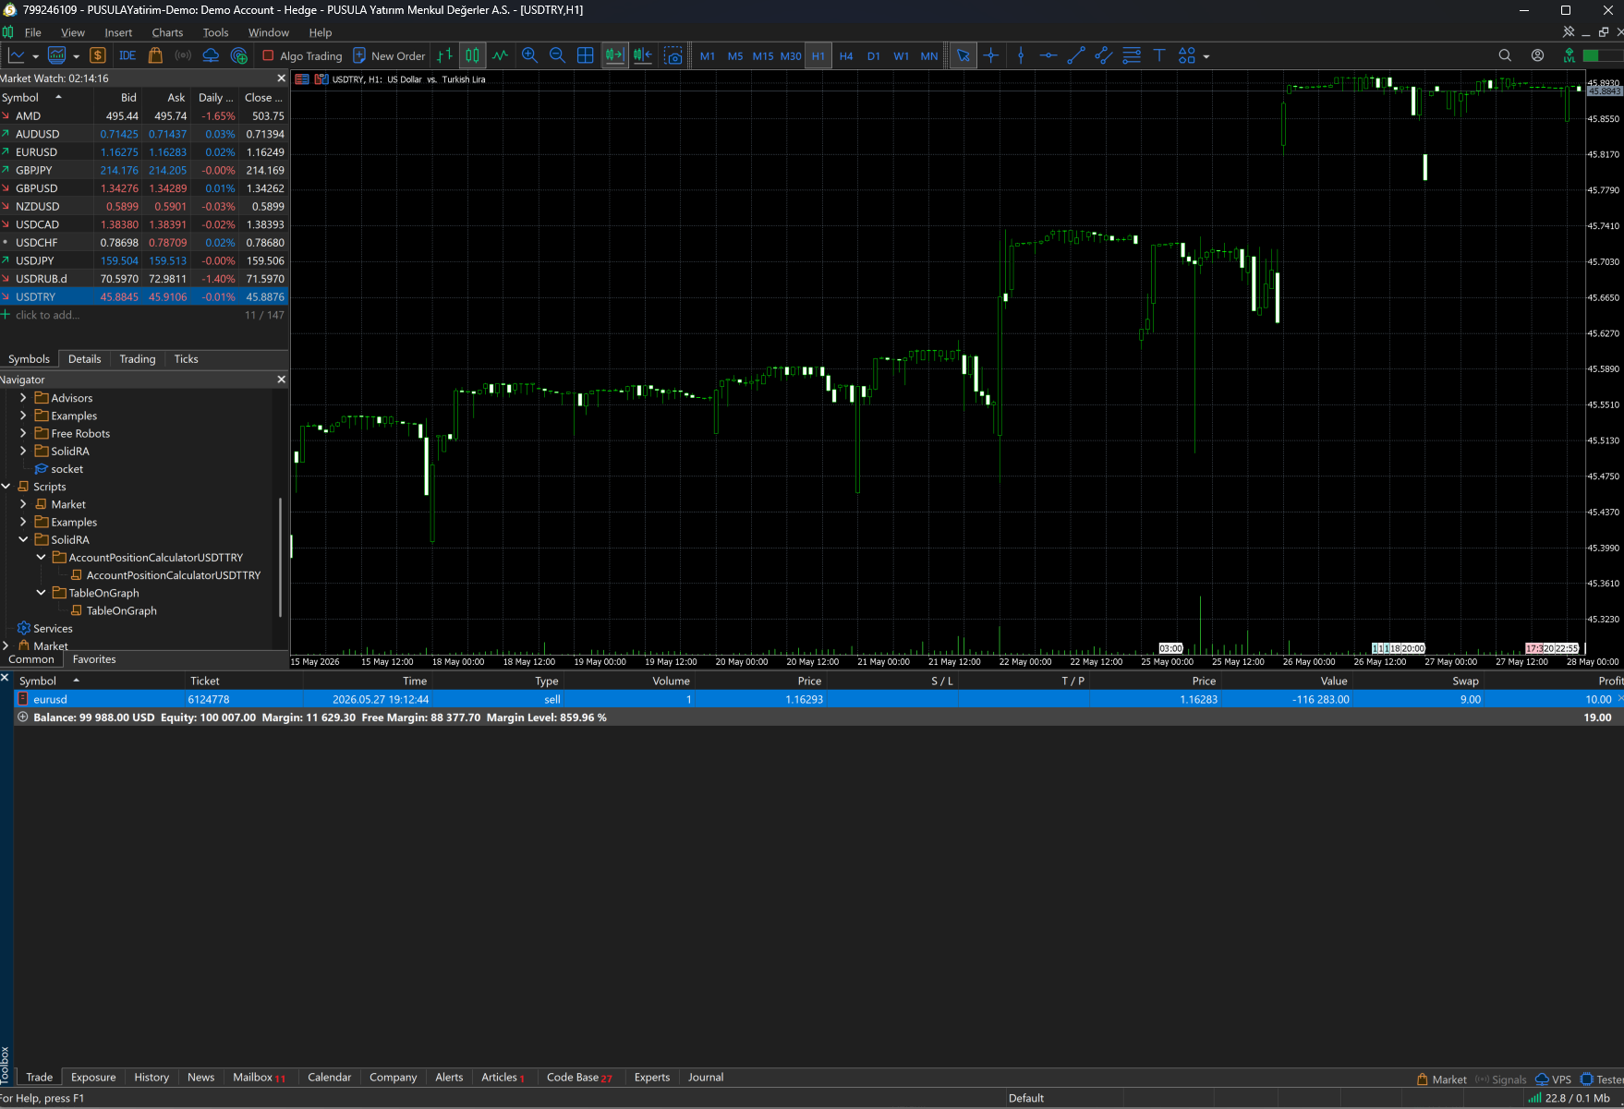This screenshot has height=1109, width=1624.
Task: Select the USDTRY row in Market Watch
Action: pos(144,296)
